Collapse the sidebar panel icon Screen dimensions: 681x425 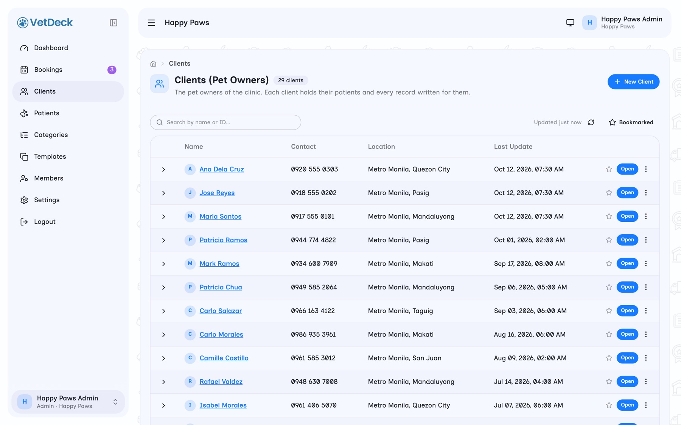point(113,23)
